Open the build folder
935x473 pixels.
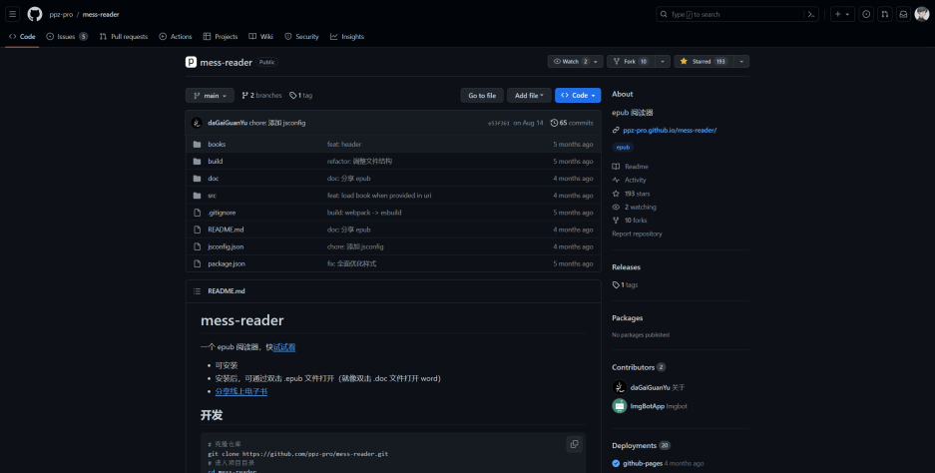[216, 161]
